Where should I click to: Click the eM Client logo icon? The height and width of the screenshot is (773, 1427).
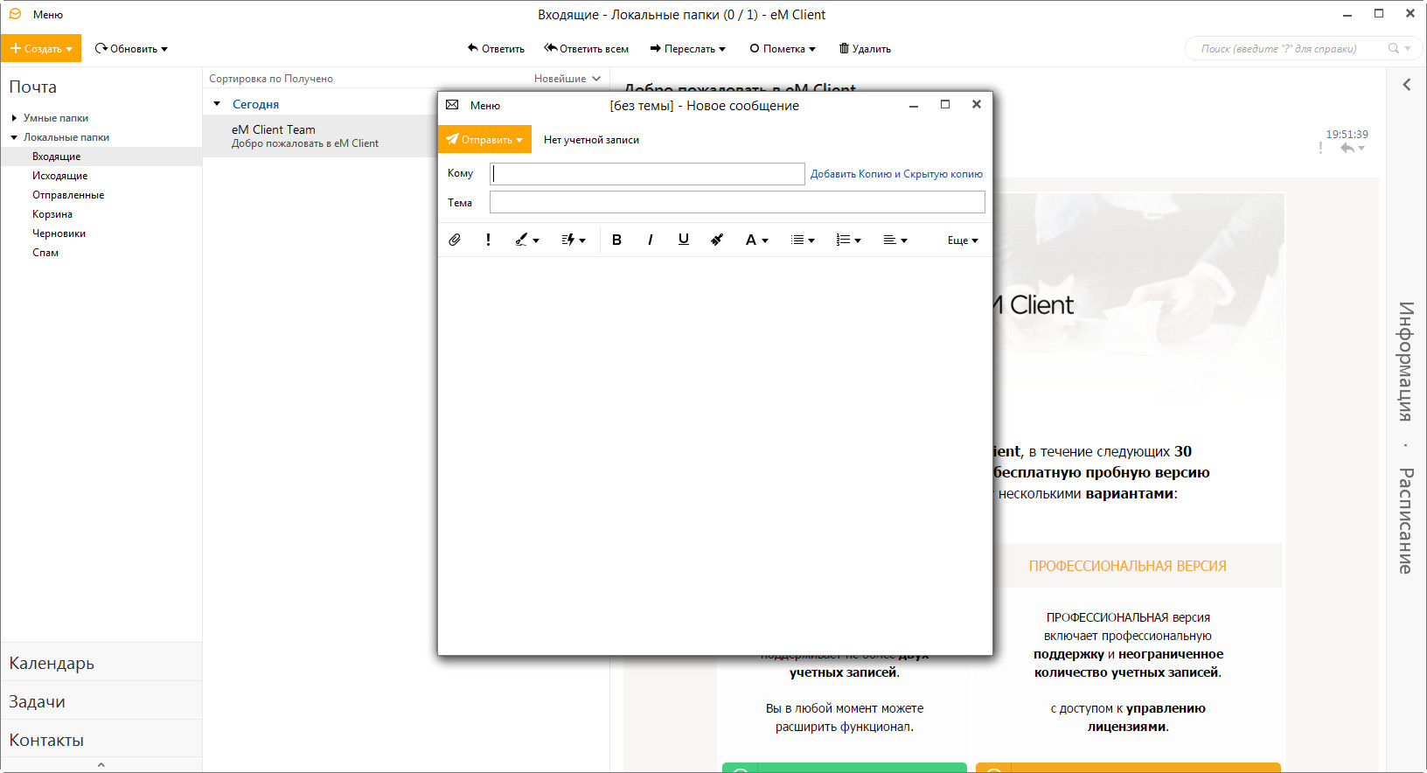[x=15, y=14]
